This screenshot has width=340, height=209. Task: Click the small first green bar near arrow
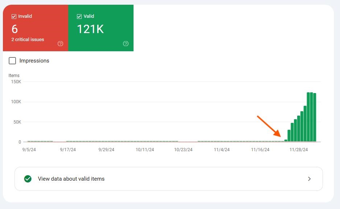[x=286, y=141]
